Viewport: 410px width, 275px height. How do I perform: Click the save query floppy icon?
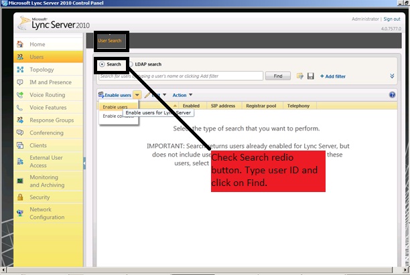(x=311, y=76)
